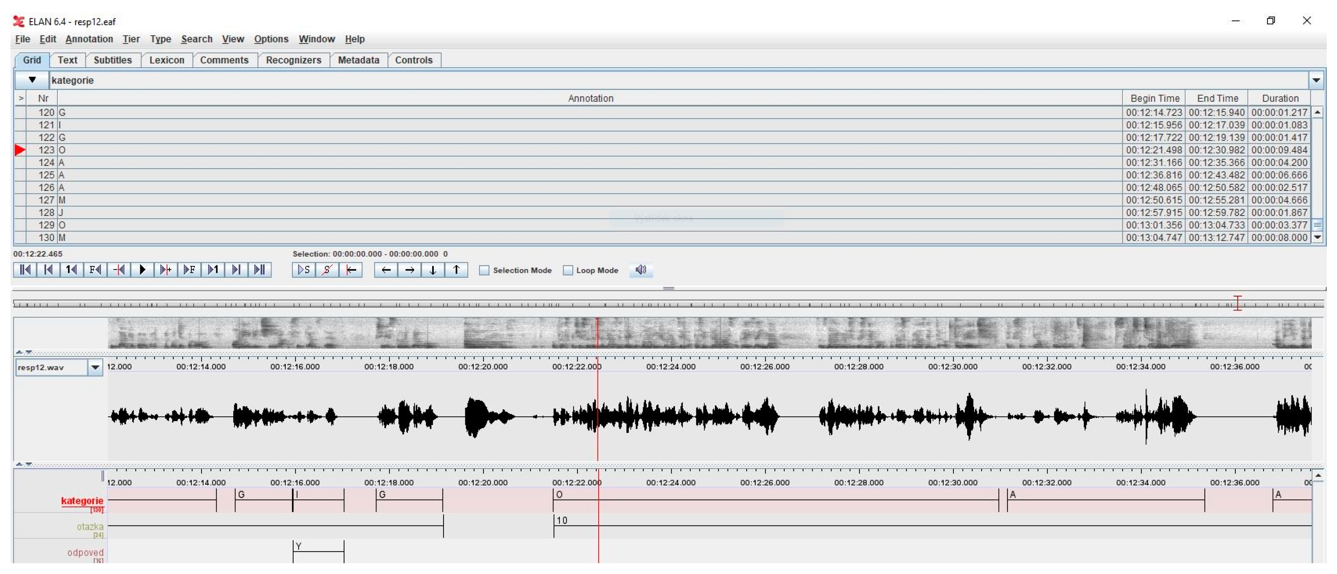1337x574 pixels.
Task: Open the kategorie tier dropdown
Action: pos(1316,80)
